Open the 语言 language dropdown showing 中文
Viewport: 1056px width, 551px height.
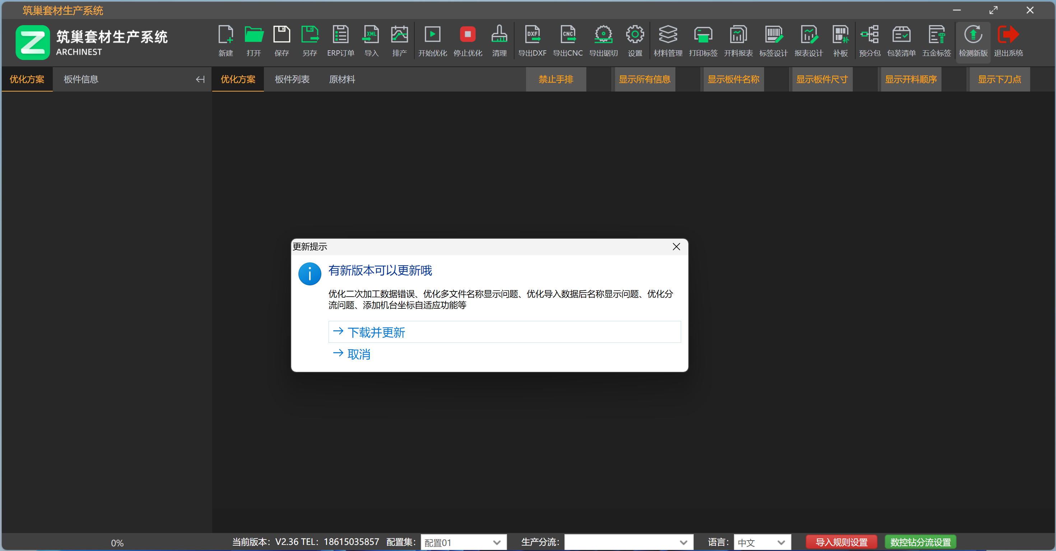pyautogui.click(x=761, y=542)
